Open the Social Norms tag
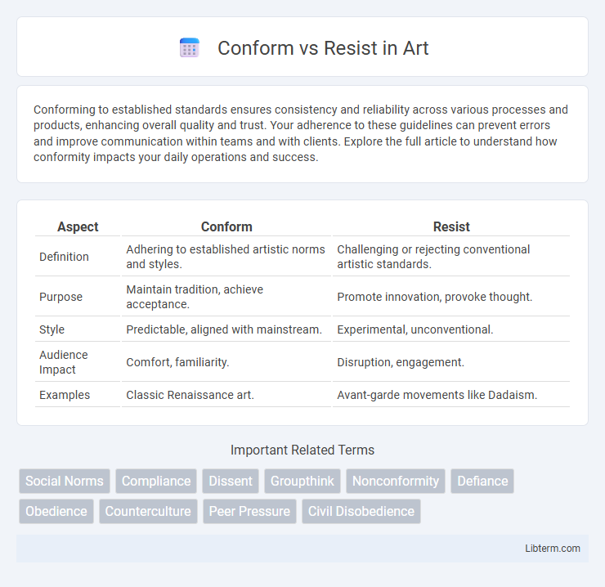Image resolution: width=605 pixels, height=587 pixels. 65,481
